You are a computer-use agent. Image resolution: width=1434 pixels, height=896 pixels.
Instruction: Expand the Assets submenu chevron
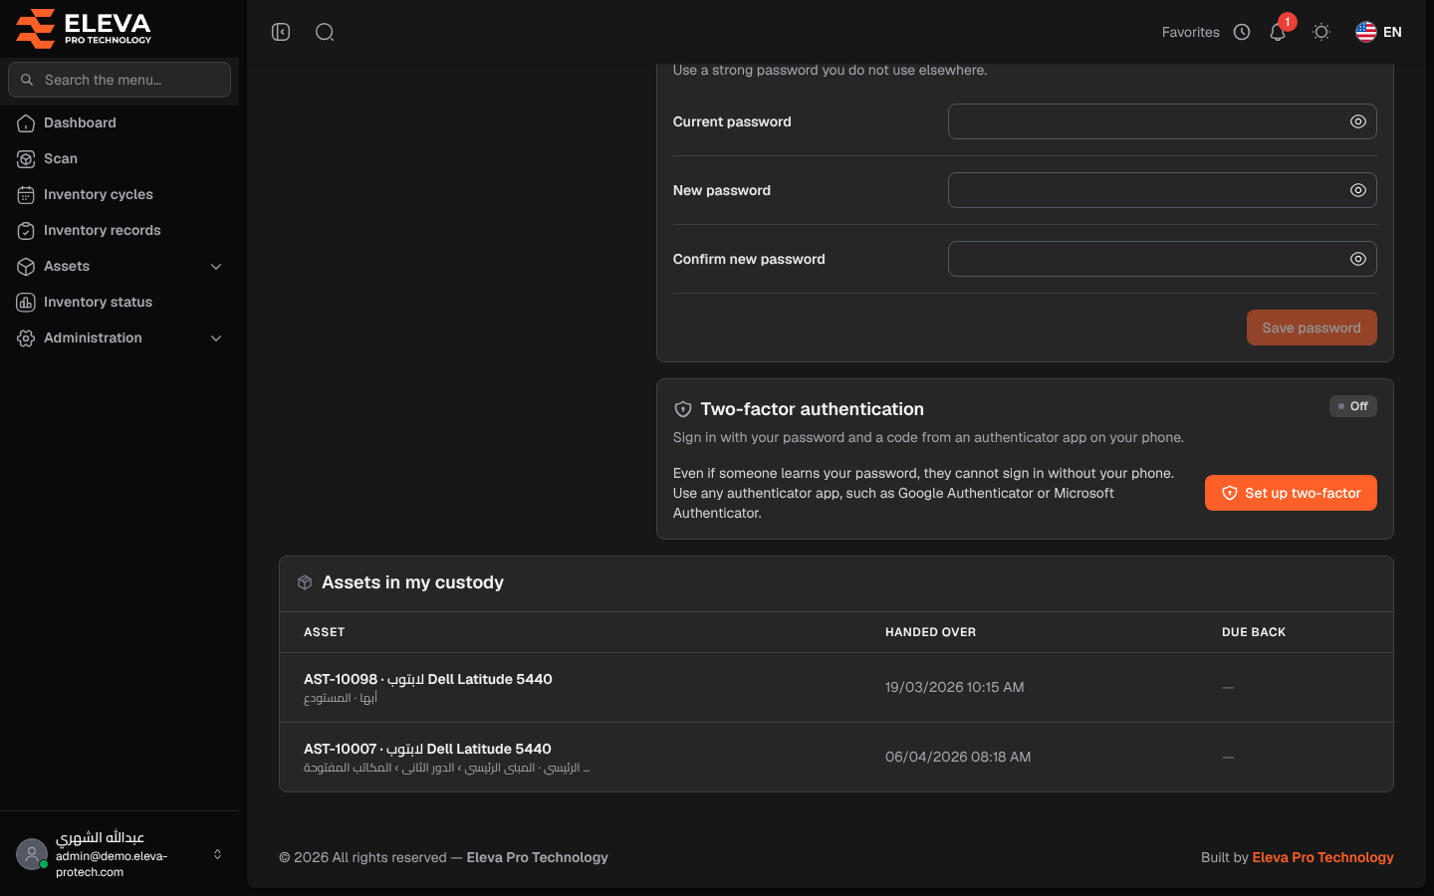pos(216,267)
